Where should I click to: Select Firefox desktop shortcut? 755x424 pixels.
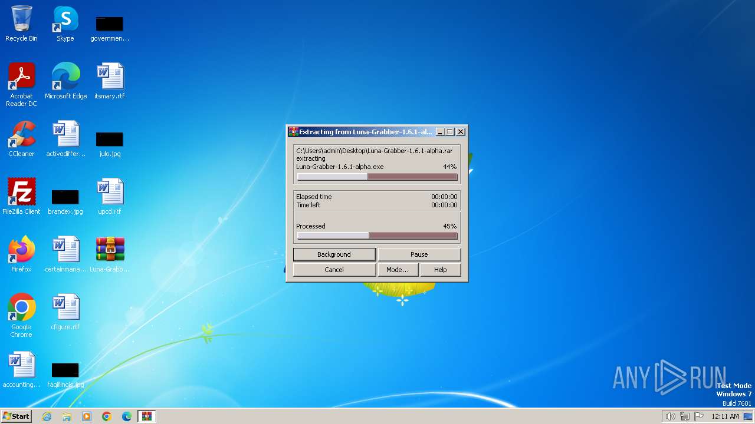21,254
